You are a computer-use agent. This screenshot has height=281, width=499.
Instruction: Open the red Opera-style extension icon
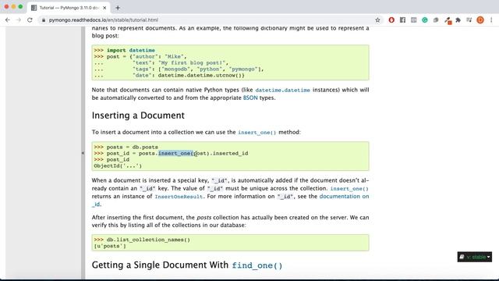[391, 20]
